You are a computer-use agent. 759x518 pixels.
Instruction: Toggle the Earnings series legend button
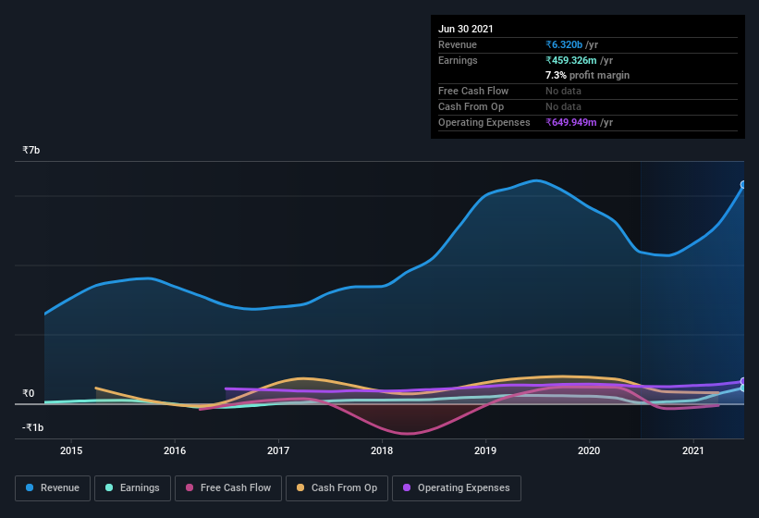click(x=132, y=488)
